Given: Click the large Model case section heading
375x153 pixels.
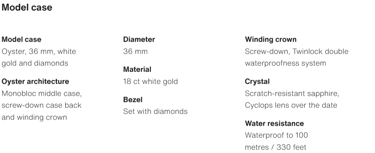Looking at the screenshot, I should (27, 8).
